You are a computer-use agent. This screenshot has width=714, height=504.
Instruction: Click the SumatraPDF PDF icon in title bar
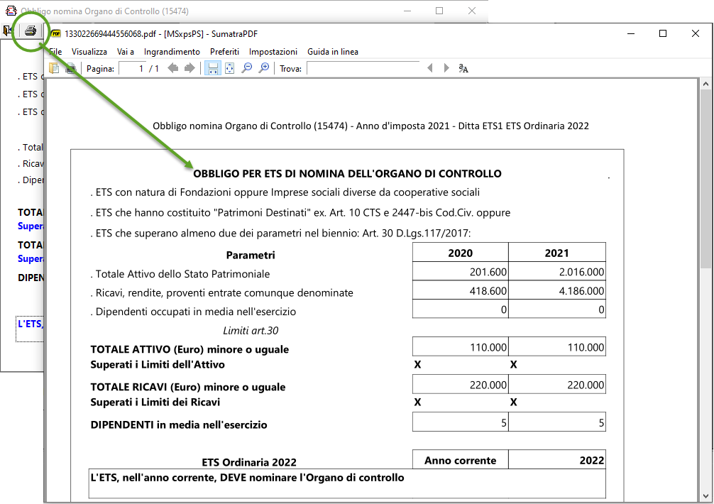56,33
